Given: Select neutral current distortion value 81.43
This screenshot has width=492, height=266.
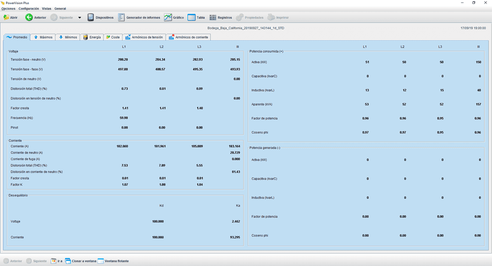Looking at the screenshot, I should [x=236, y=172].
